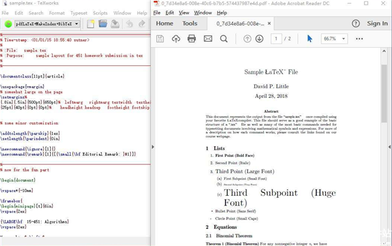Select the blue arrow selection tool
Image resolution: width=392 pixels, height=246 pixels.
click(x=310, y=38)
